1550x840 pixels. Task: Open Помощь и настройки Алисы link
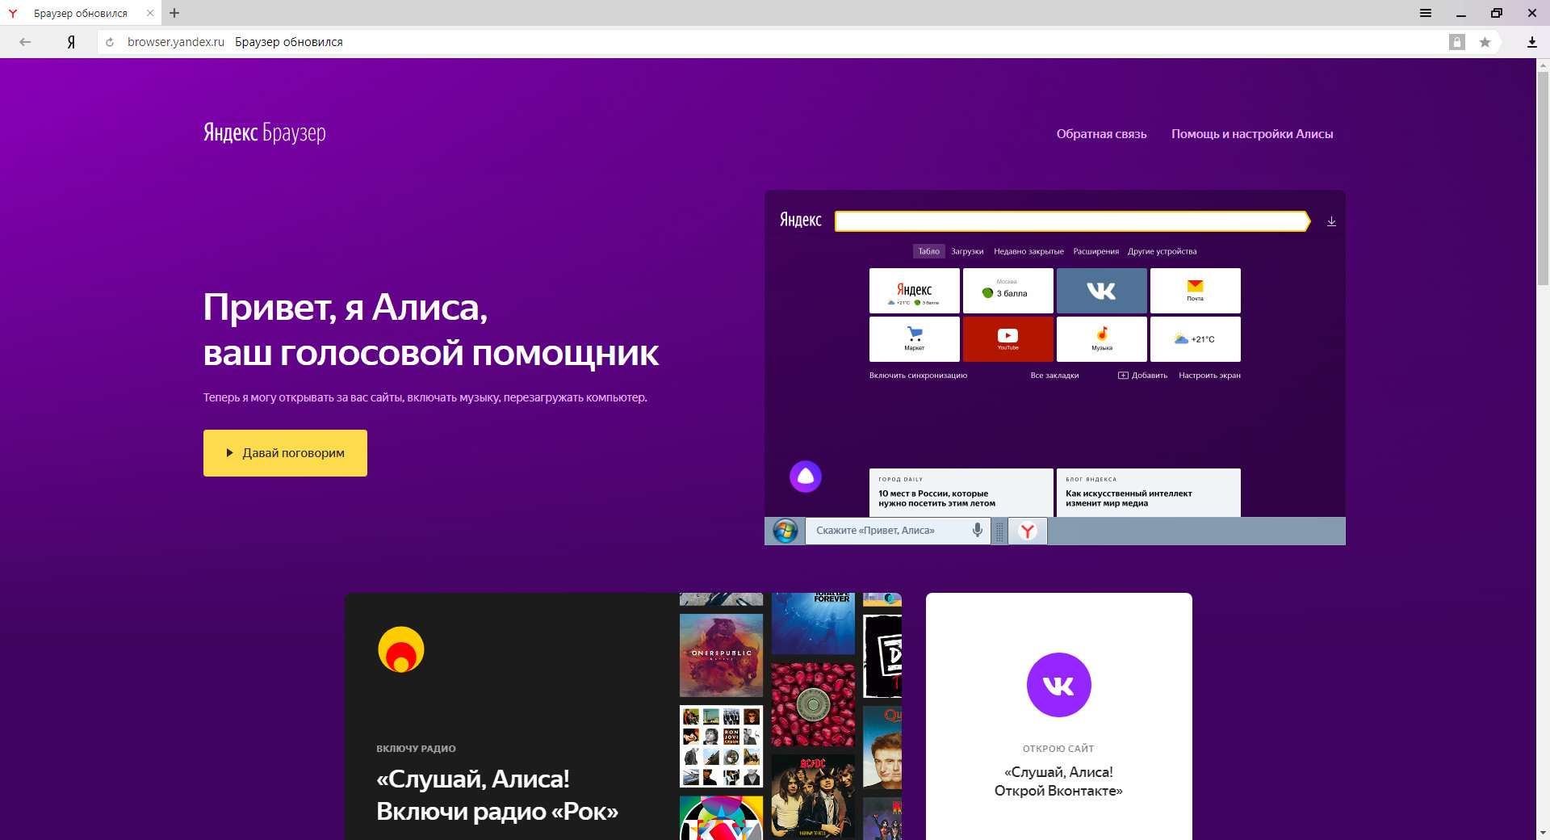1252,134
